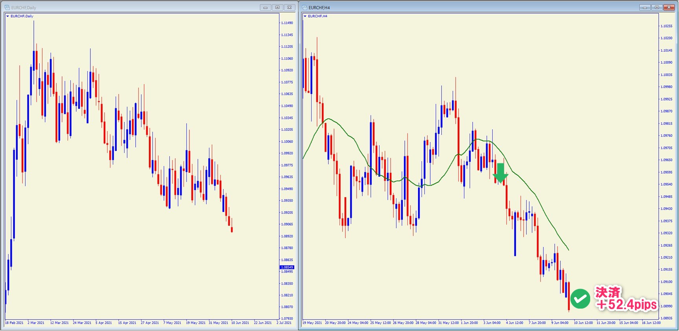Select the EURCHF,Daily window title text
This screenshot has width=679, height=331.
point(24,7)
